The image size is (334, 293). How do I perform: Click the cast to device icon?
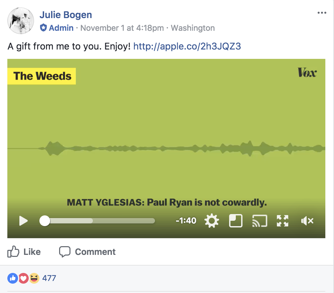[260, 221]
